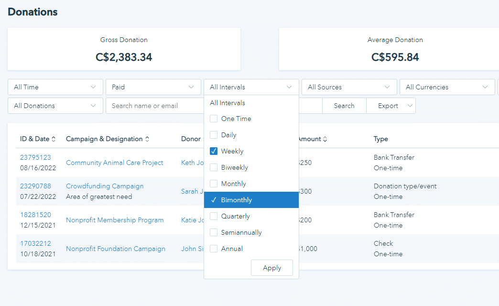Click the Search name or email field
This screenshot has width=499, height=306.
[x=154, y=106]
